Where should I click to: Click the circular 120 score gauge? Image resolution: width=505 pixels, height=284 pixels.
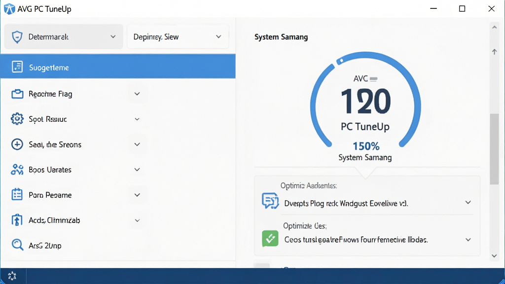365,101
